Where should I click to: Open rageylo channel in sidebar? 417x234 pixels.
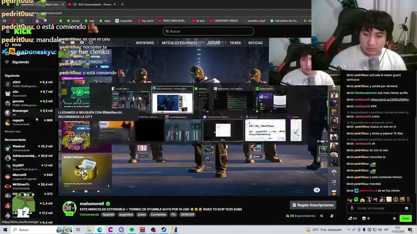[29, 122]
